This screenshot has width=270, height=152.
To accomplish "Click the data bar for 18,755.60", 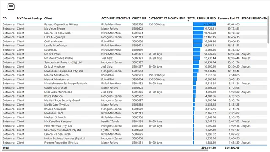I will tap(198, 33).
